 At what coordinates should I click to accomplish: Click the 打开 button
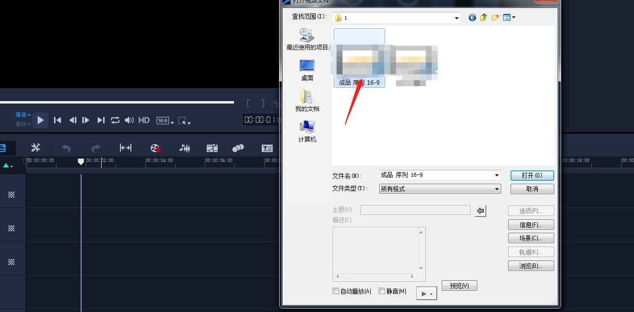(531, 175)
